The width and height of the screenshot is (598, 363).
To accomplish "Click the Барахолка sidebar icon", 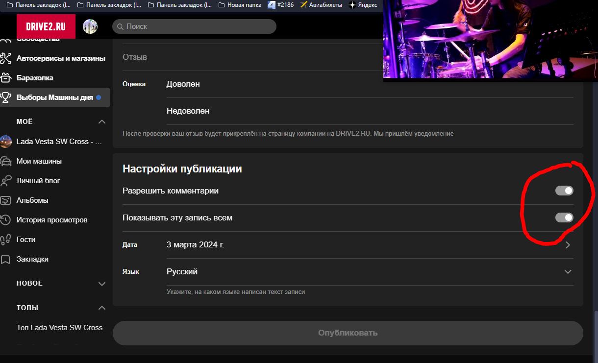I will pyautogui.click(x=5, y=78).
